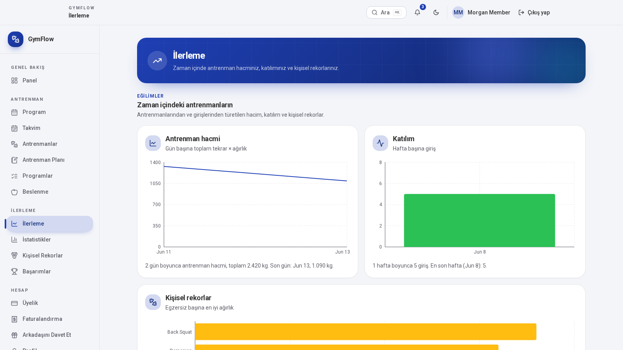
Task: Click the search magnifier icon
Action: [375, 12]
